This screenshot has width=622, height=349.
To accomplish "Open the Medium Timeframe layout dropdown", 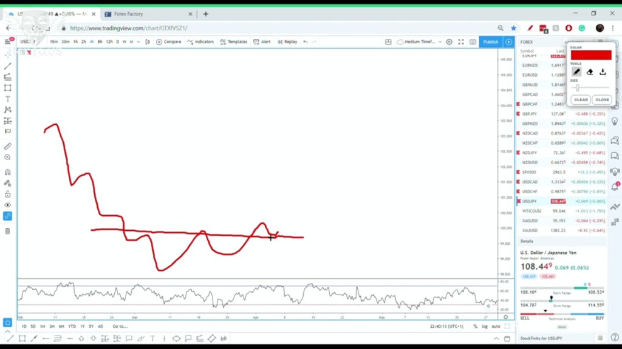I will pos(419,42).
